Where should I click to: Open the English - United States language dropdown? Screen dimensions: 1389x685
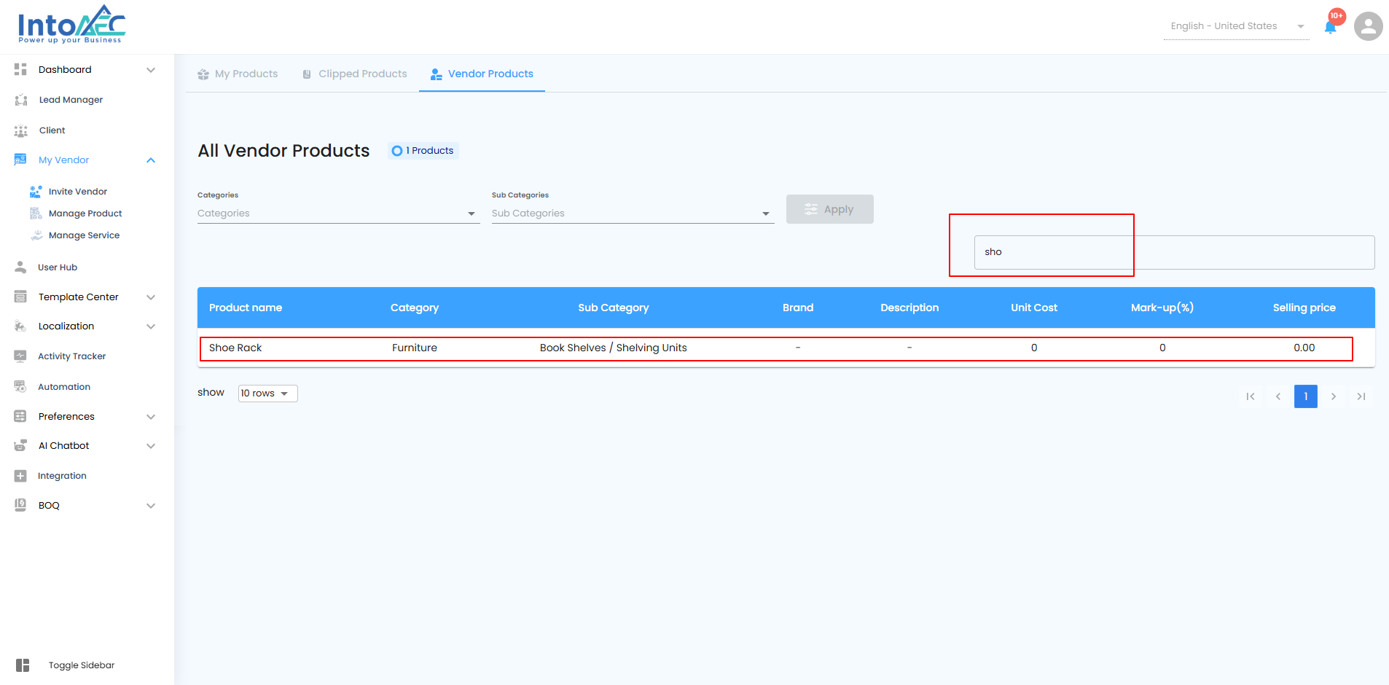coord(1237,26)
